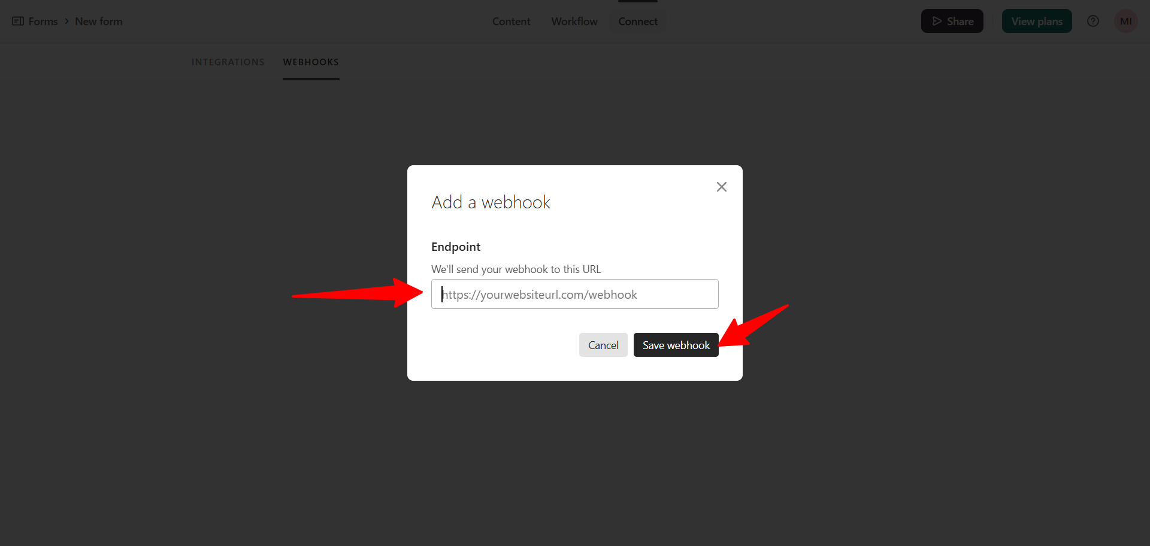Close the Add a webhook dialog
The height and width of the screenshot is (546, 1150).
[722, 187]
